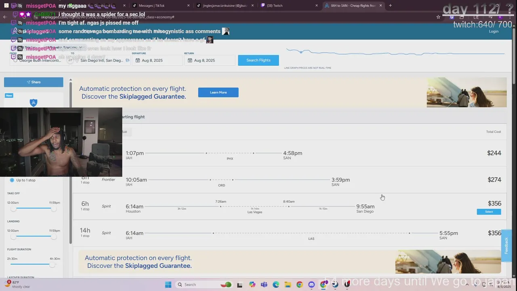Open Steam from taskbar
517x291 pixels.
coord(335,285)
